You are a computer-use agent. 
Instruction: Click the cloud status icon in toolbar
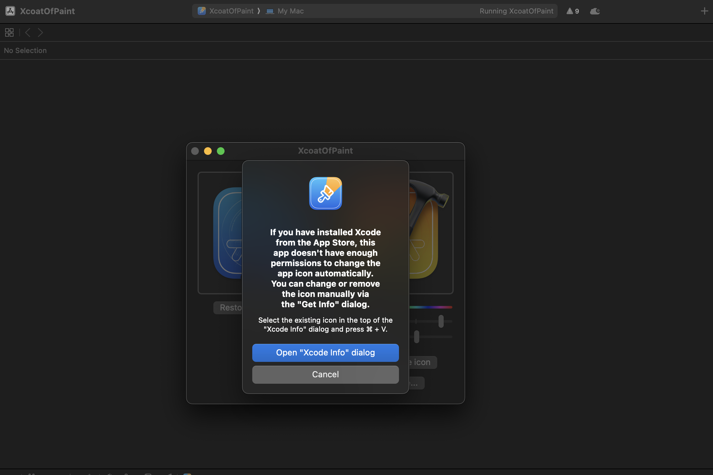coord(595,11)
